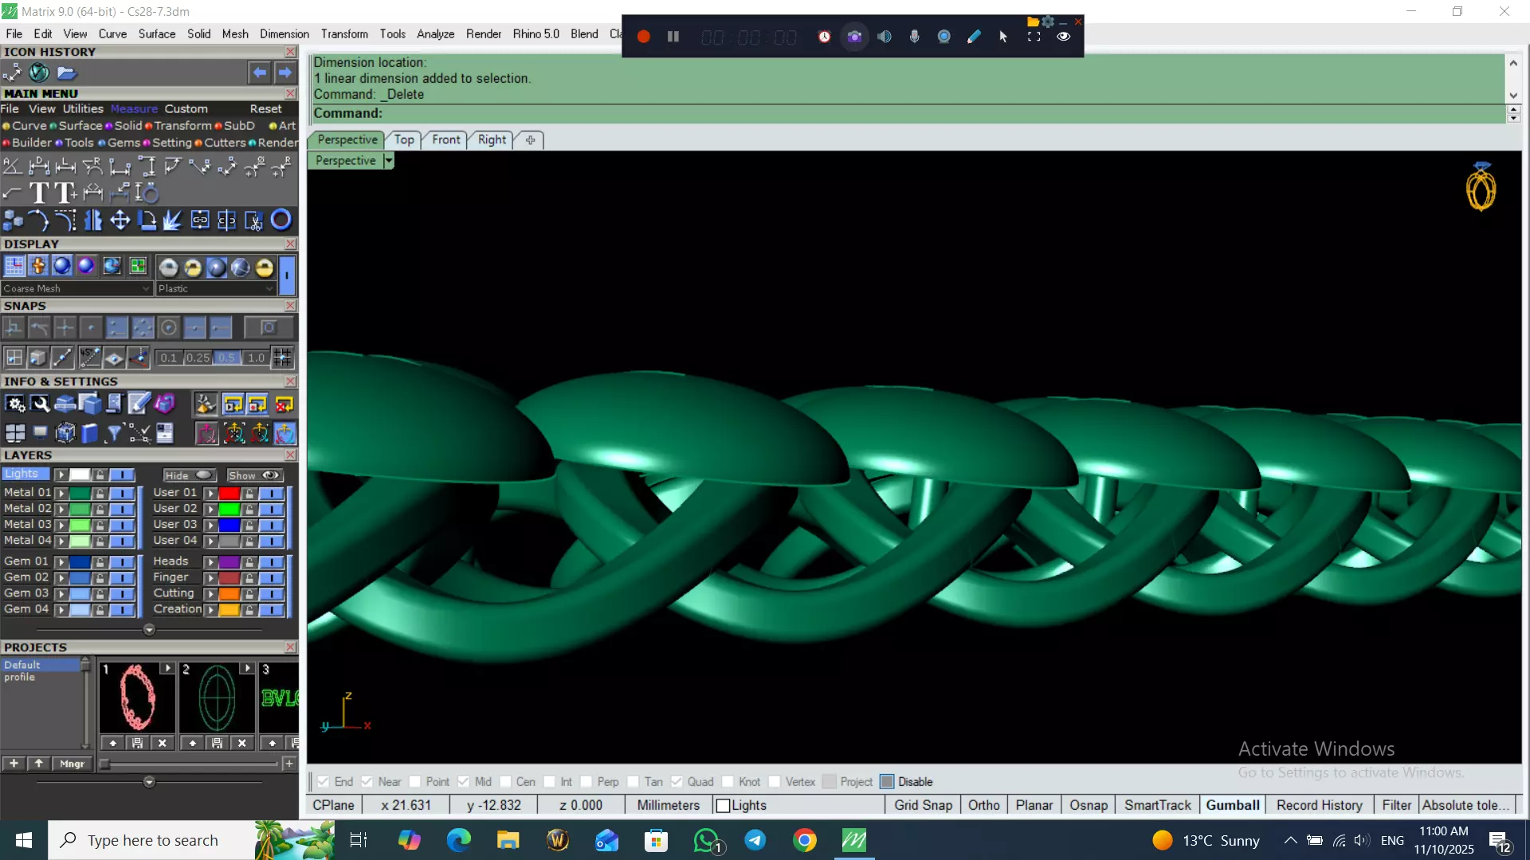The image size is (1530, 860).
Task: Select the Measure main menu item
Action: 134,109
